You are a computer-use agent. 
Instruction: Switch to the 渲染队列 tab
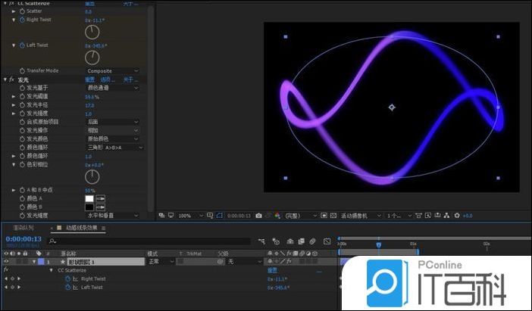(21, 228)
